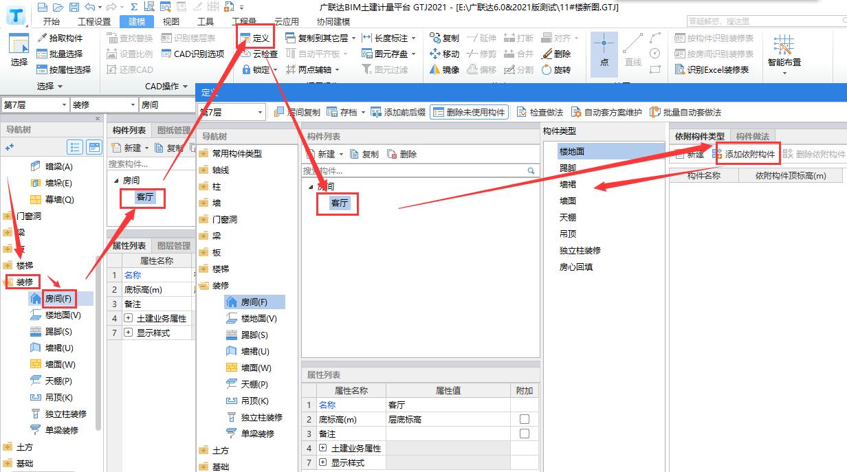Click the 层底标高 value cell
Image resolution: width=847 pixels, height=472 pixels.
point(448,419)
